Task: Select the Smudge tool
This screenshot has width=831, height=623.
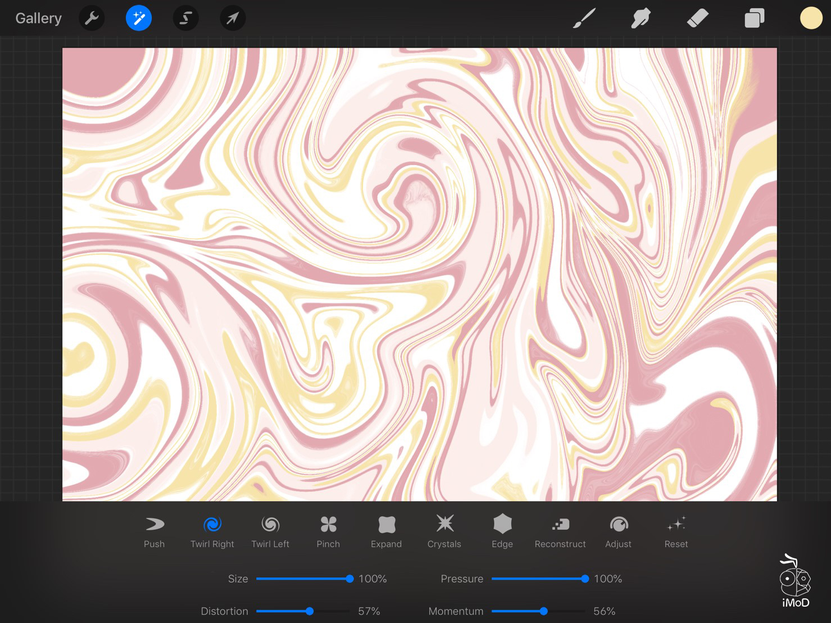Action: pyautogui.click(x=641, y=19)
